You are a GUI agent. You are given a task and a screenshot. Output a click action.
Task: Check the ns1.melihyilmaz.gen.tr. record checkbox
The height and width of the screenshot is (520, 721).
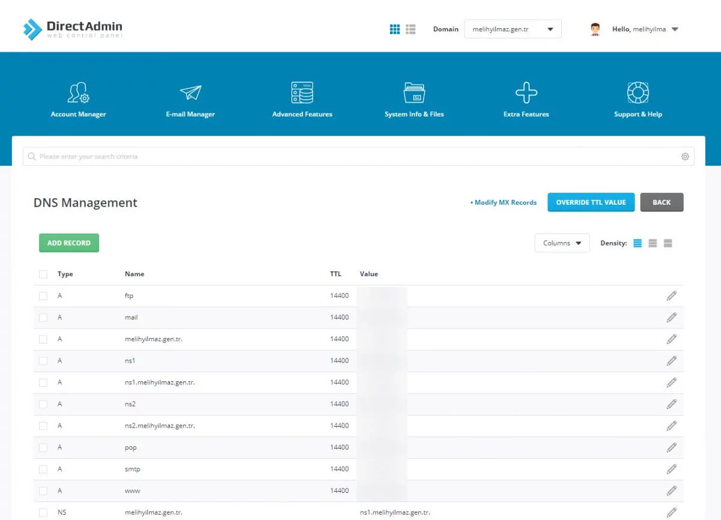pyautogui.click(x=43, y=382)
